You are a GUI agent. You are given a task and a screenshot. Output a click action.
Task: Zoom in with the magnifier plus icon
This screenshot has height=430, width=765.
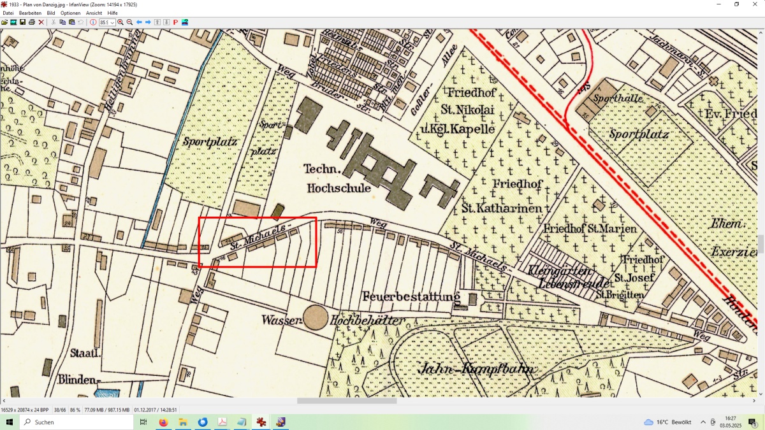(x=120, y=22)
